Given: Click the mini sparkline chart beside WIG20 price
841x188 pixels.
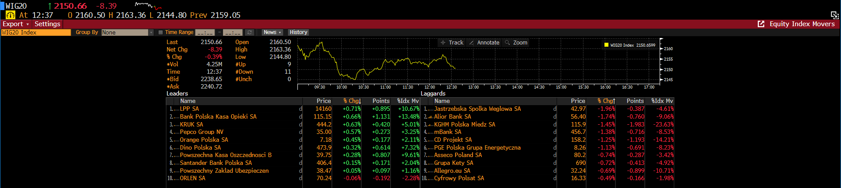Looking at the screenshot, I should [148, 6].
